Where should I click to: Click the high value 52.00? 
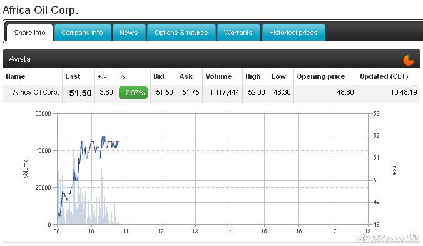click(257, 92)
